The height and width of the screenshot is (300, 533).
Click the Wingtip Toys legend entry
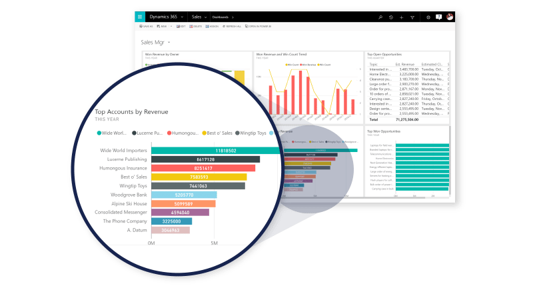tap(251, 133)
